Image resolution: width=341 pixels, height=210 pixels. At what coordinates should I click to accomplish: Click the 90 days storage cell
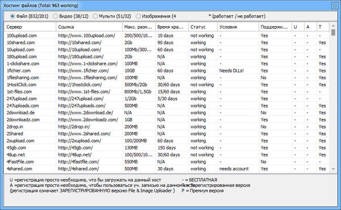(165, 42)
